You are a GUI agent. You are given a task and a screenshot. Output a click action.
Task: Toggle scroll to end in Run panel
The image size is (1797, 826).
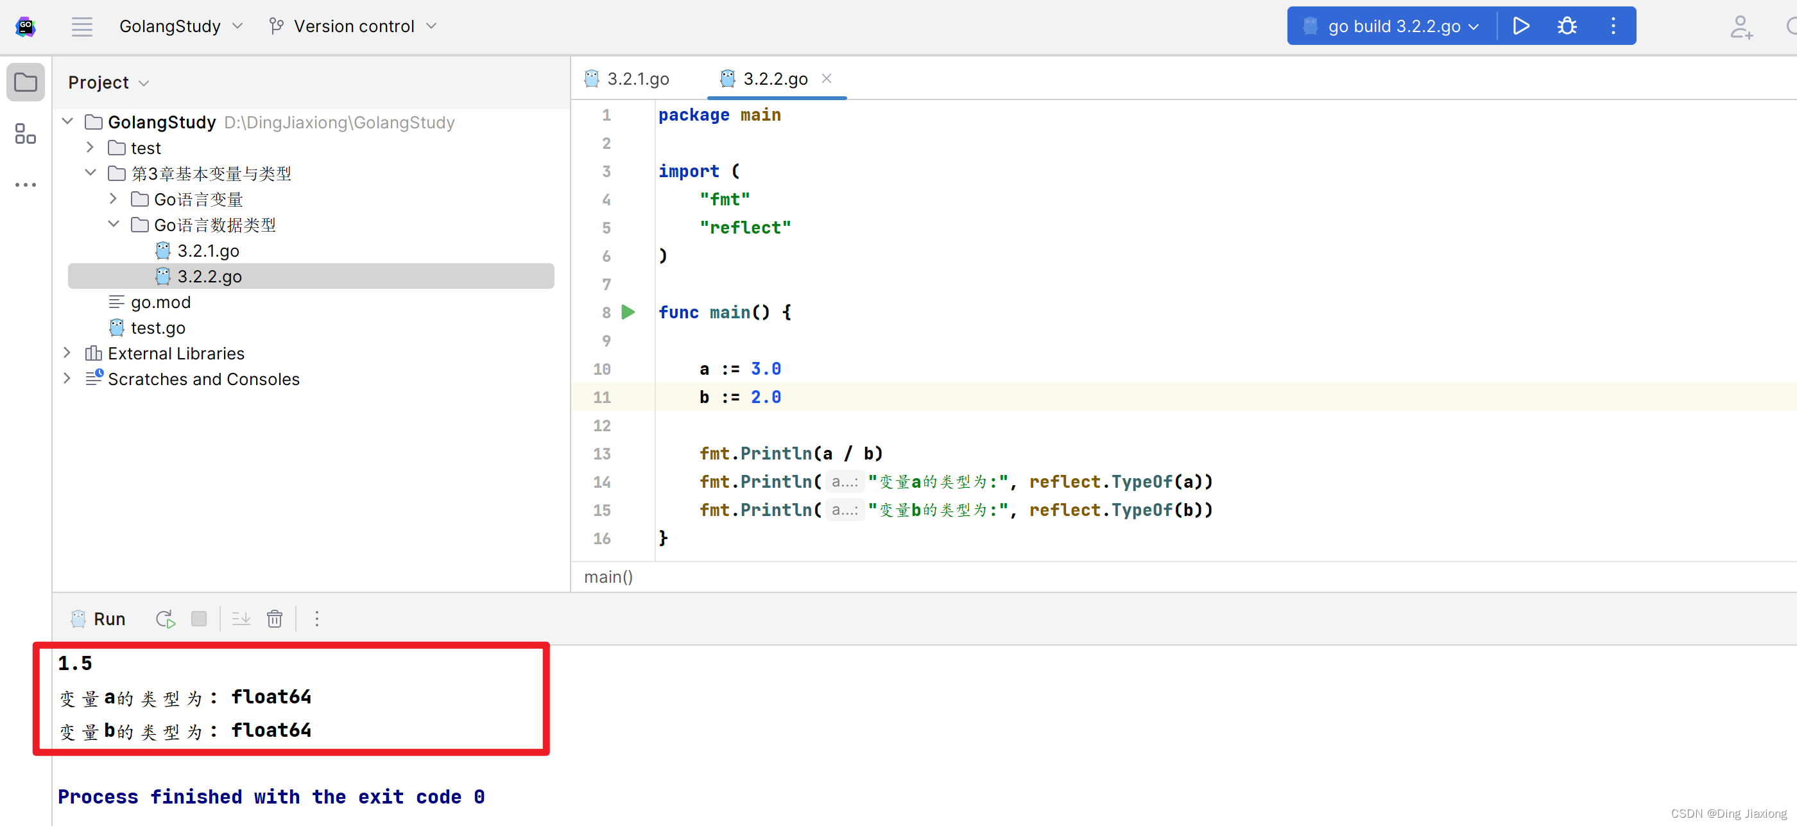(241, 619)
